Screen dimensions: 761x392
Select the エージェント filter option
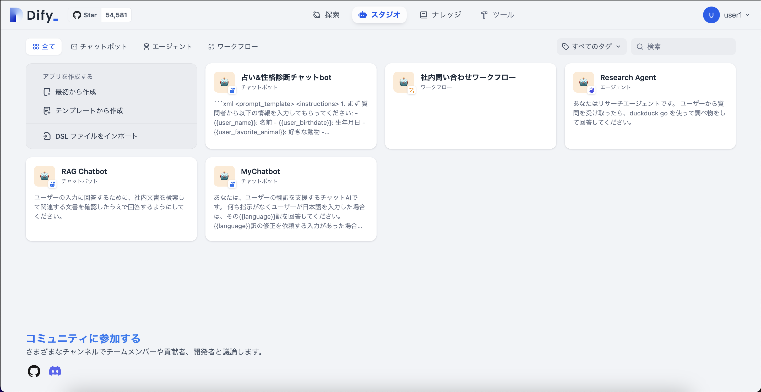click(167, 46)
